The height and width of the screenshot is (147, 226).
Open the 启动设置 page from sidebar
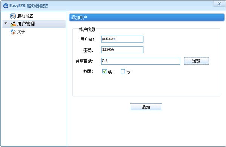[25, 16]
